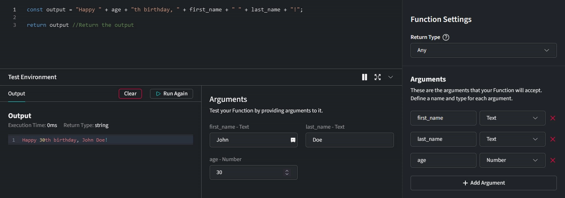
Task: Edit the last_name argument name field
Action: (x=443, y=139)
